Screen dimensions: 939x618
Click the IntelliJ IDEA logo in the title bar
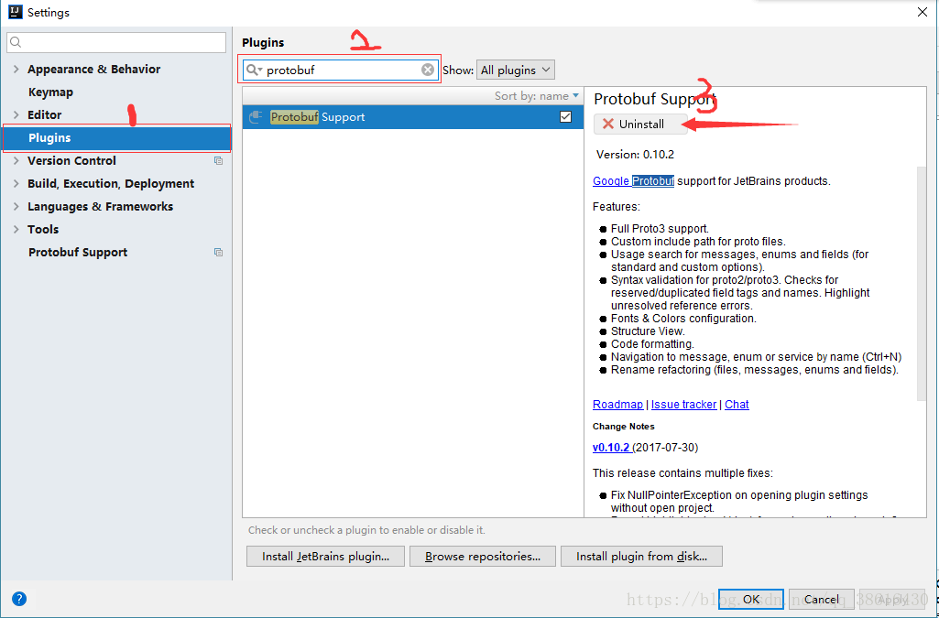15,12
